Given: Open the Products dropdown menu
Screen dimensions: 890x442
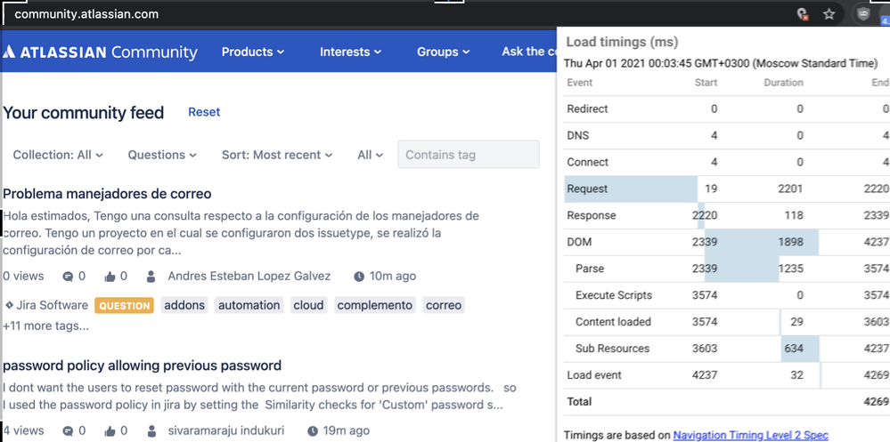Looking at the screenshot, I should [x=253, y=52].
